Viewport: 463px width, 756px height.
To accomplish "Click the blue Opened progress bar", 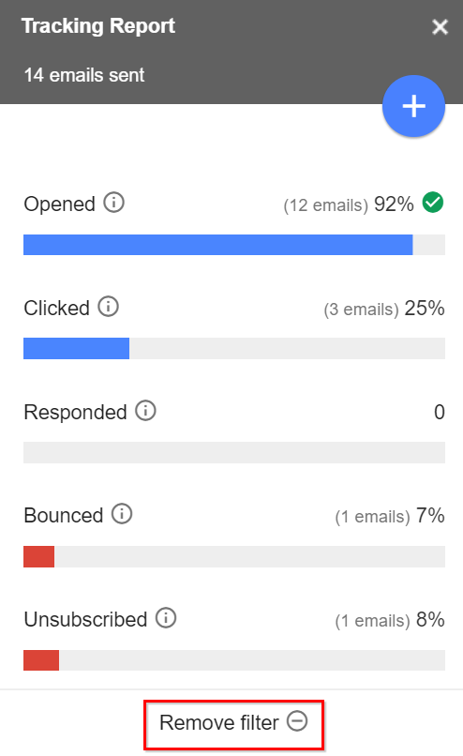I will coord(217,245).
